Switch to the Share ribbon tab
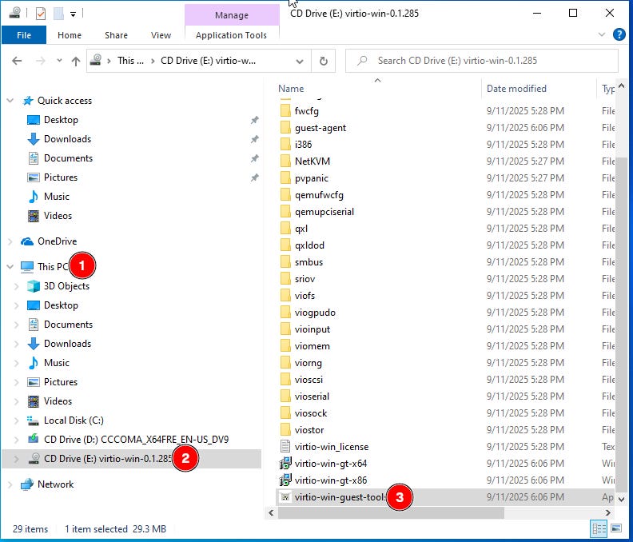 tap(116, 35)
